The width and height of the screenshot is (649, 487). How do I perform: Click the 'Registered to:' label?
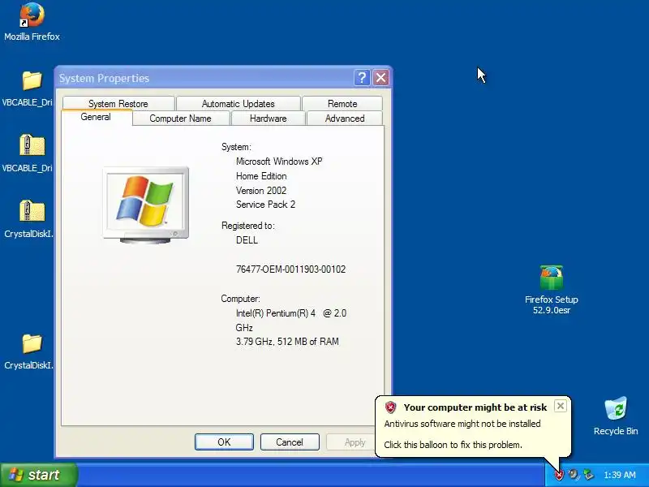coord(248,226)
